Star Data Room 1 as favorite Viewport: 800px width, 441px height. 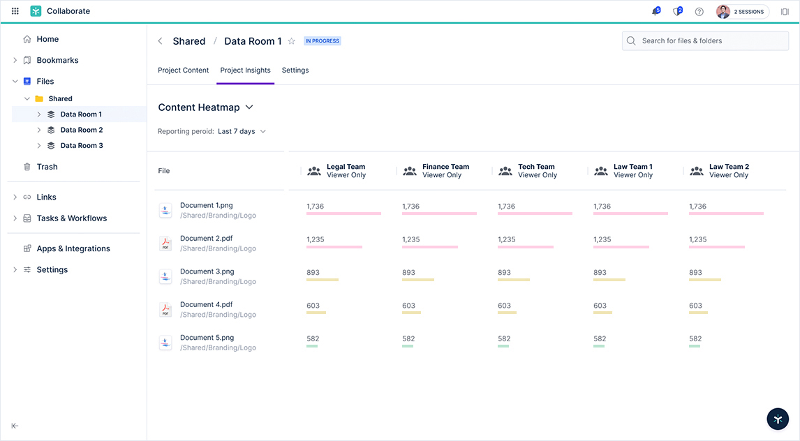292,41
